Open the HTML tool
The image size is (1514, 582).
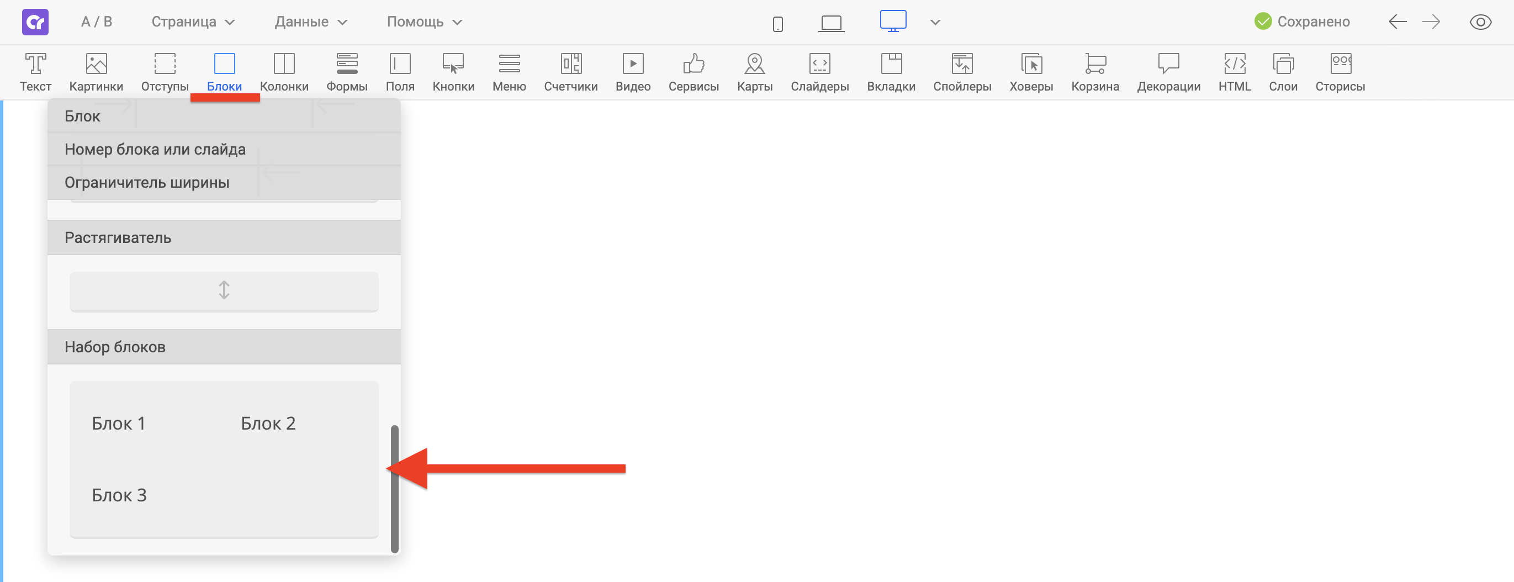click(x=1234, y=72)
